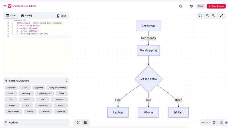This screenshot has width=228, height=128.
Task: Click the Save diagram button
Action: tap(216, 6)
